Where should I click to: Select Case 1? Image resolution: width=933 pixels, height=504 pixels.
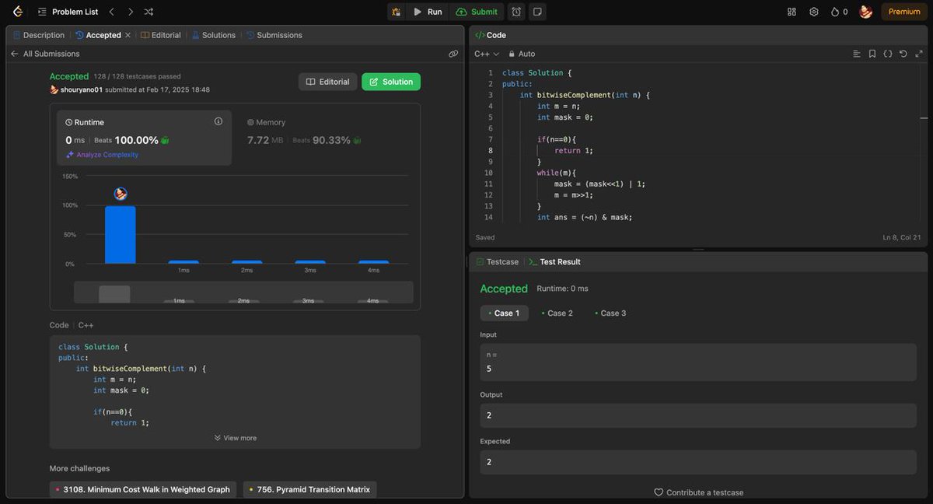pos(504,313)
